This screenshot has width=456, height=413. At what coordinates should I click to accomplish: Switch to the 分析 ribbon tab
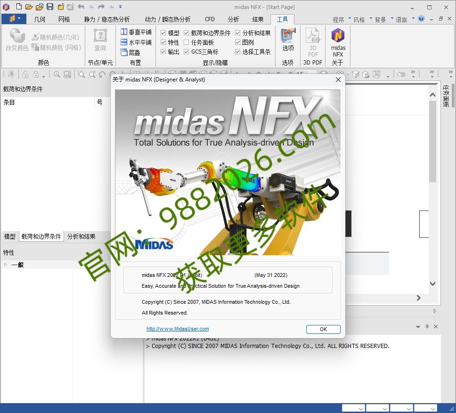[233, 19]
